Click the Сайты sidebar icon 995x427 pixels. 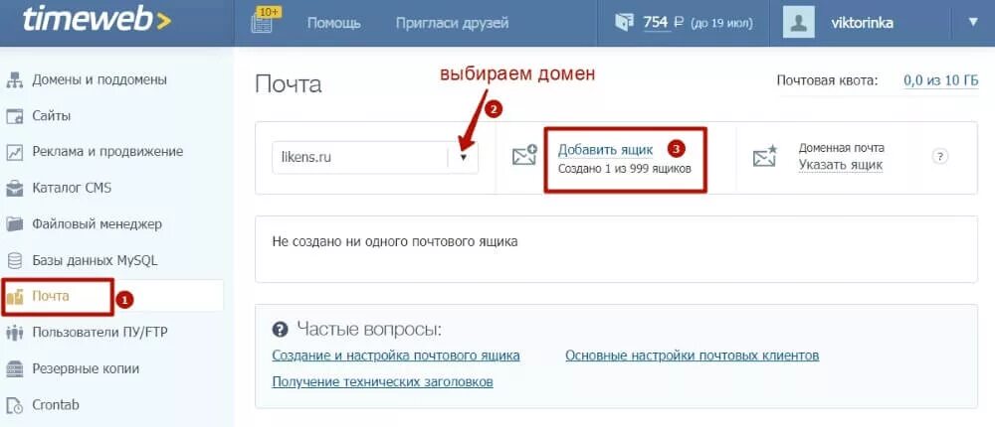[x=15, y=116]
